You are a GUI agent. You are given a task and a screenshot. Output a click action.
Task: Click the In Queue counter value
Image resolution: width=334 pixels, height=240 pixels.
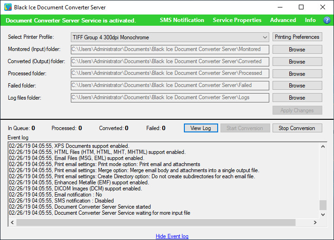click(x=33, y=128)
